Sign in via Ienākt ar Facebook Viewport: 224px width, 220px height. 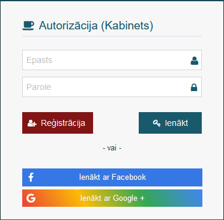click(x=112, y=177)
